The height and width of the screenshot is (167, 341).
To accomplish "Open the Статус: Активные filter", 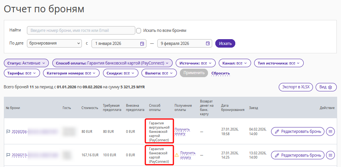I will (26, 63).
